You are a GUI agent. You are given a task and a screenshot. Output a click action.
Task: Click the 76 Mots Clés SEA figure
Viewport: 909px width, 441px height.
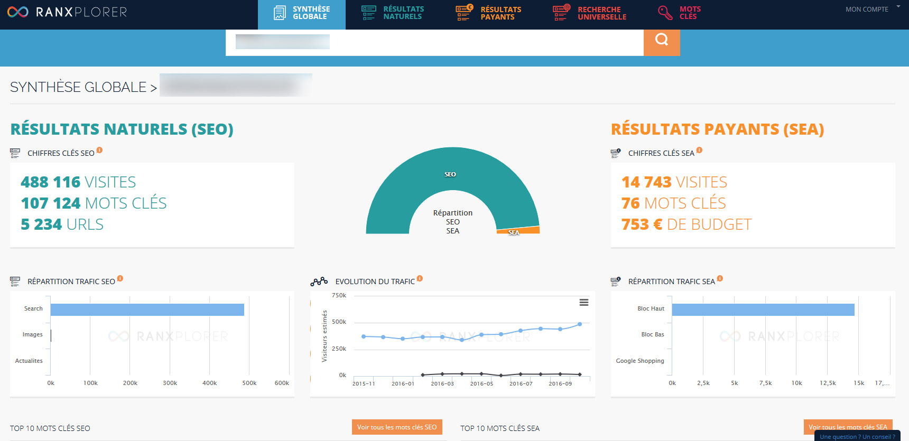pos(674,203)
